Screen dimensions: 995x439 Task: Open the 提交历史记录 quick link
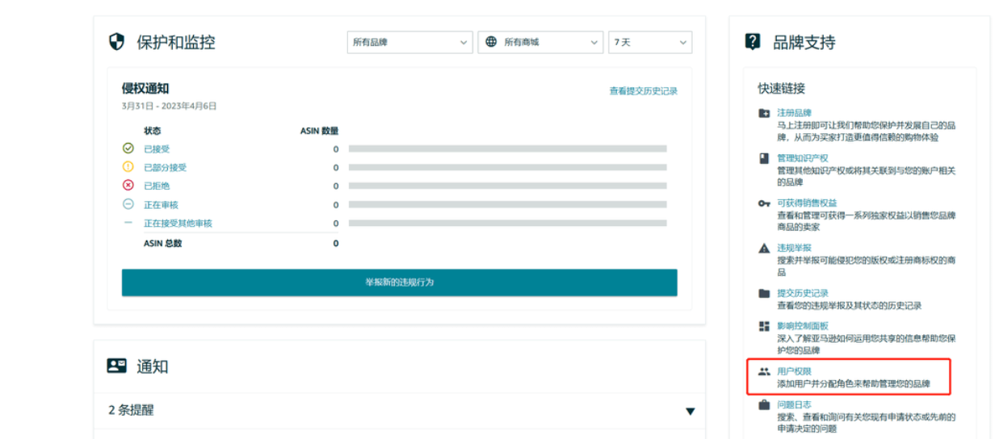803,293
